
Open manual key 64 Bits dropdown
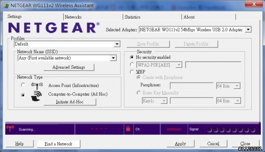pyautogui.click(x=237, y=101)
